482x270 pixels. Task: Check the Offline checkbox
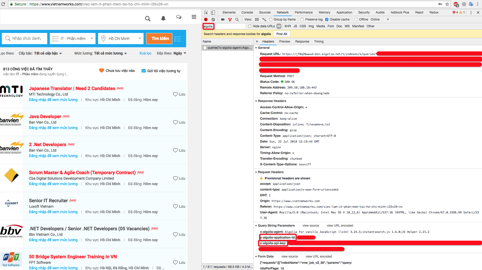[x=356, y=19]
